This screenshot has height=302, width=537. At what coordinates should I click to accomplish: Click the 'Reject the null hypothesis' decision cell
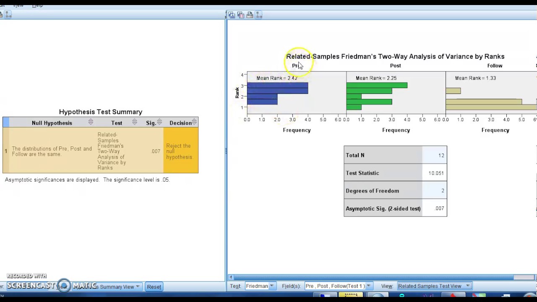181,151
